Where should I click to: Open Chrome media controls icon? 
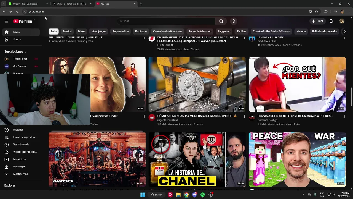(x=336, y=12)
